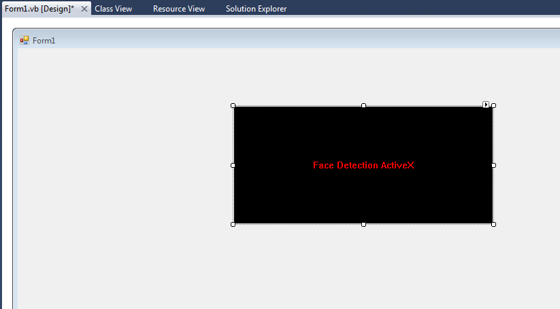The width and height of the screenshot is (560, 309).
Task: Click the top-right resize handle of the control
Action: click(x=493, y=106)
